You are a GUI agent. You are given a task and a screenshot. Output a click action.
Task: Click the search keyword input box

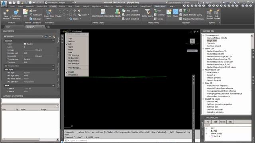pos(182,3)
